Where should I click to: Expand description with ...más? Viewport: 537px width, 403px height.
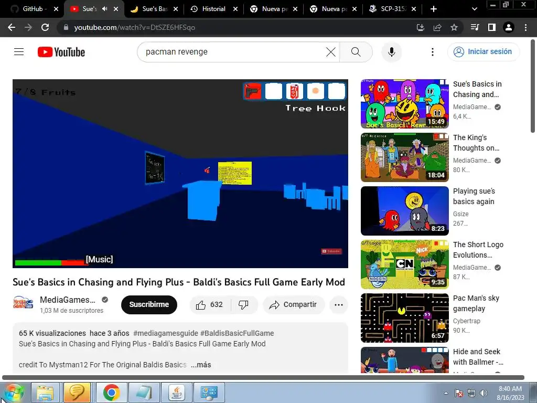(201, 365)
